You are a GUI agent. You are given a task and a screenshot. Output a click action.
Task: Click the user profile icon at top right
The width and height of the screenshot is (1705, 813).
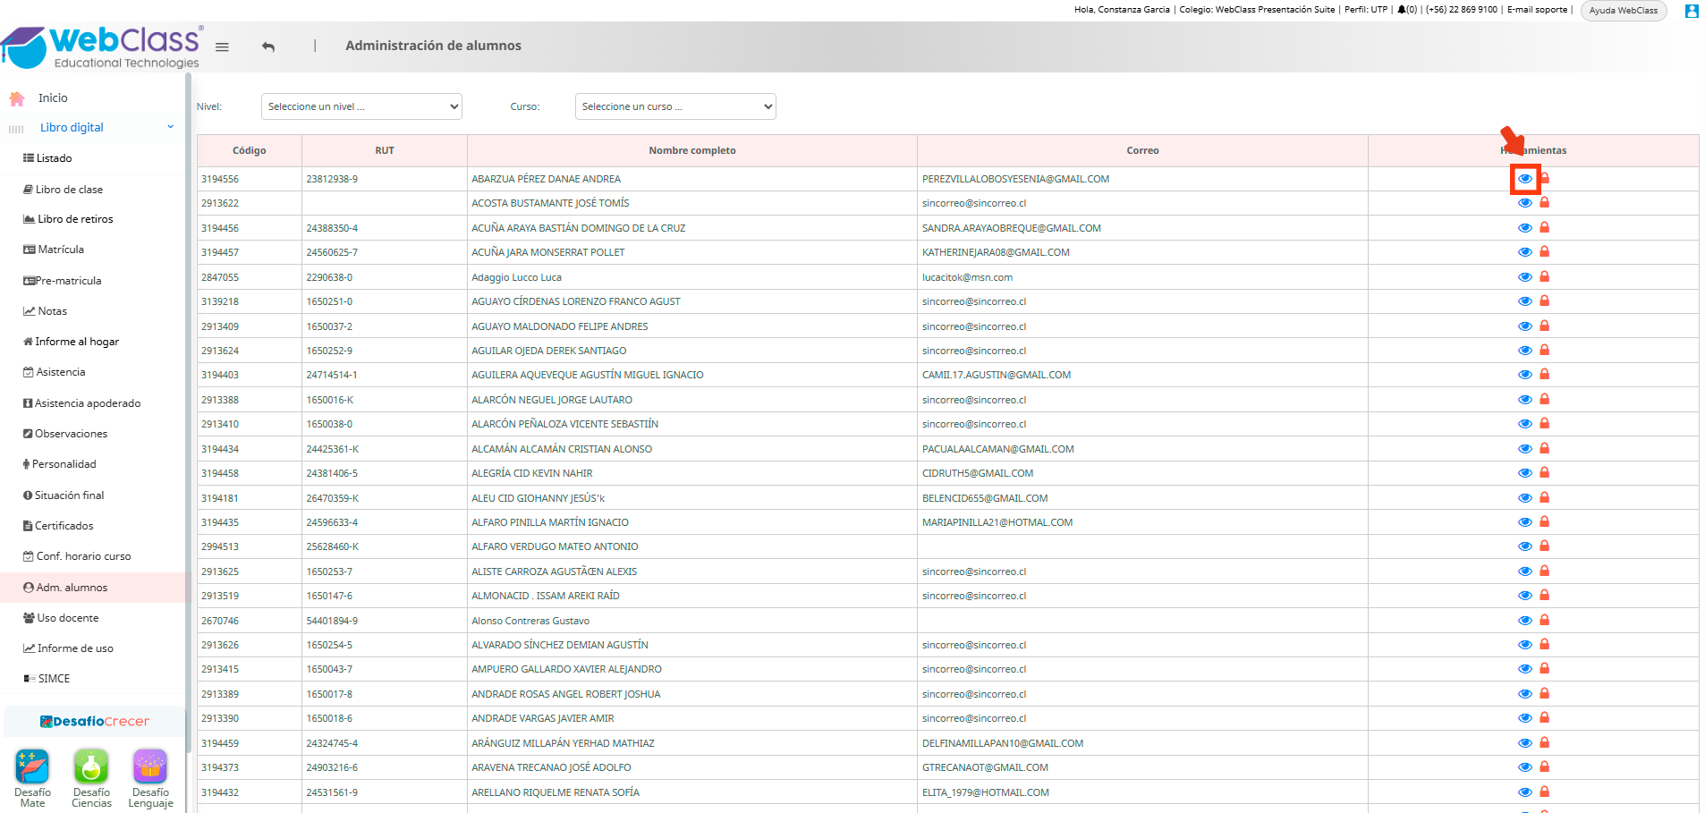click(x=1692, y=11)
